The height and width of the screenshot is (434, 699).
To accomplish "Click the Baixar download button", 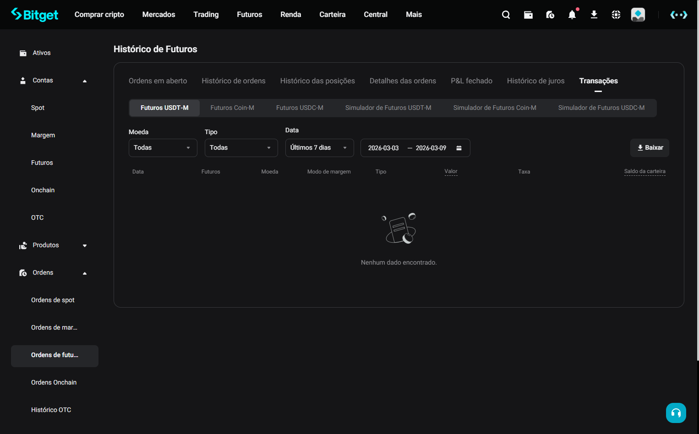I will click(650, 148).
